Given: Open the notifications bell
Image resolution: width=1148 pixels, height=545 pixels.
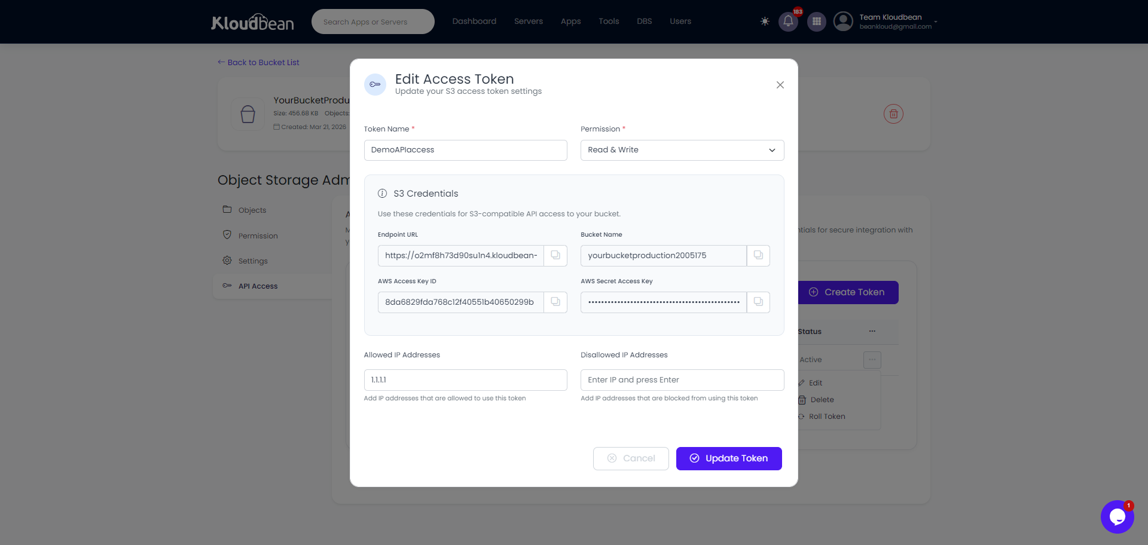Looking at the screenshot, I should 788,22.
